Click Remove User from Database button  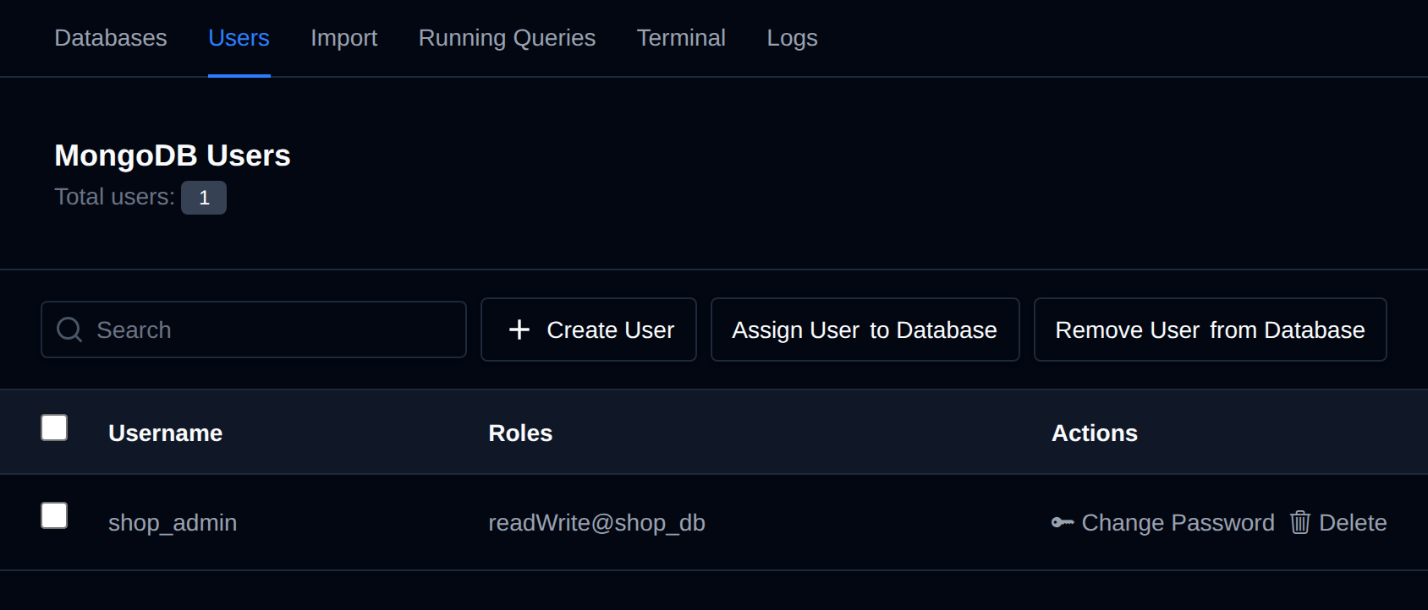point(1211,330)
